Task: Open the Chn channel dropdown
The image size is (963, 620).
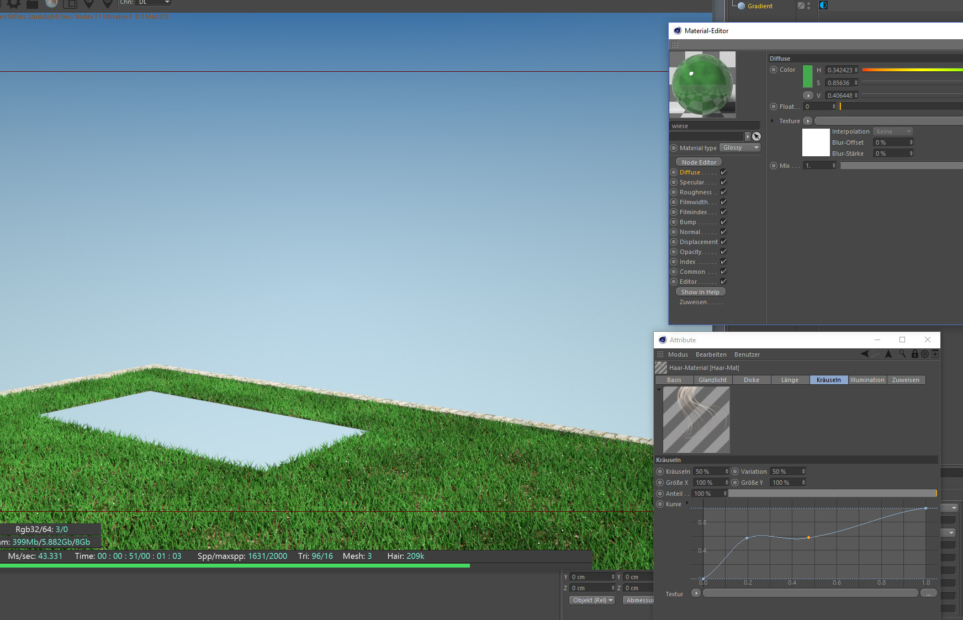Action: click(x=154, y=3)
